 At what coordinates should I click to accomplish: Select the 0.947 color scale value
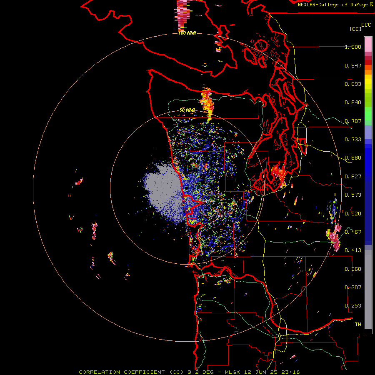[x=353, y=65]
